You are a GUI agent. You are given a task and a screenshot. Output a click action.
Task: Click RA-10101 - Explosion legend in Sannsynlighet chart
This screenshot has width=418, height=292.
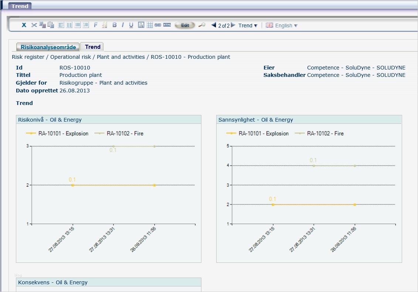click(x=263, y=133)
